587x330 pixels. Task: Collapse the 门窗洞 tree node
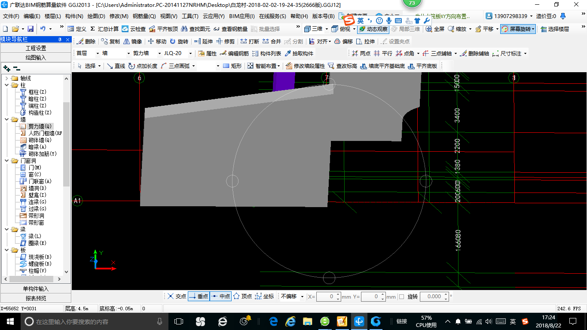(7, 161)
